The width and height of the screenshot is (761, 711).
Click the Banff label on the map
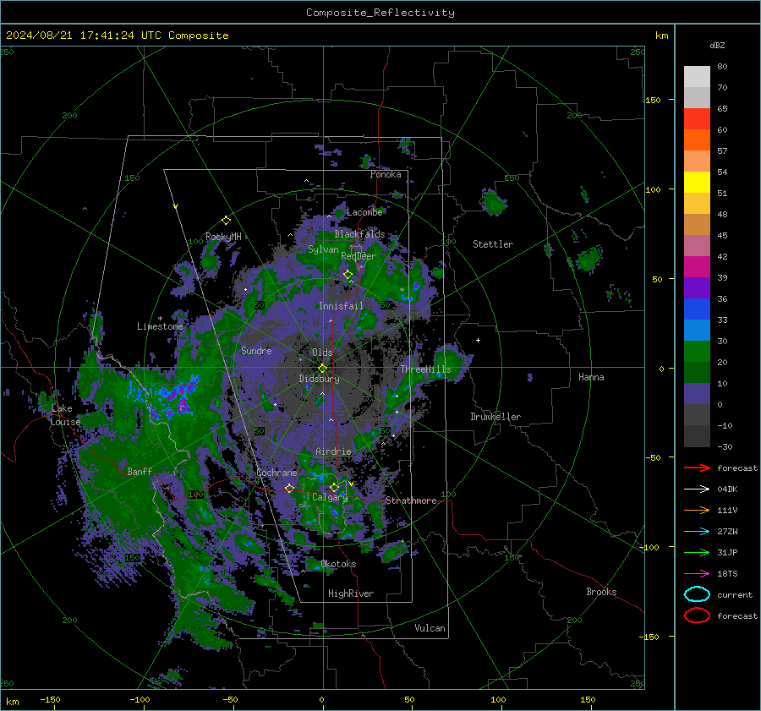[140, 471]
